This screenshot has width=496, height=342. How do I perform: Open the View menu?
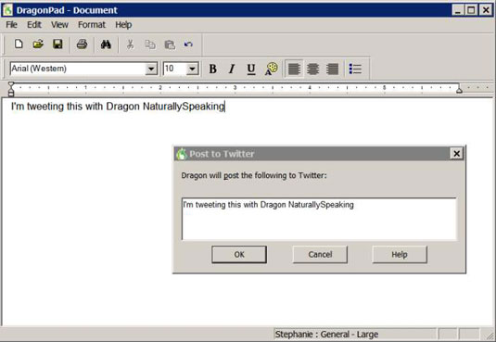tap(59, 25)
